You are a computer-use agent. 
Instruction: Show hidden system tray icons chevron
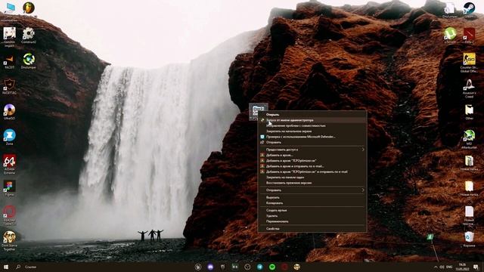tap(436, 267)
